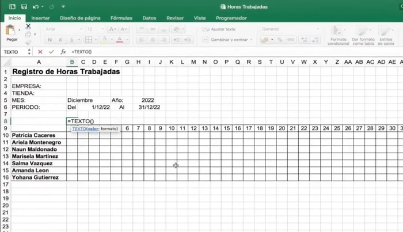Click the Cut scissors icon

(x=28, y=26)
